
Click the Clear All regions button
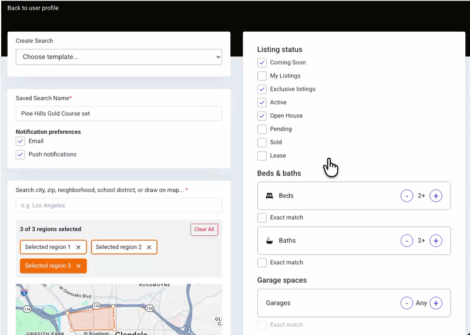204,229
